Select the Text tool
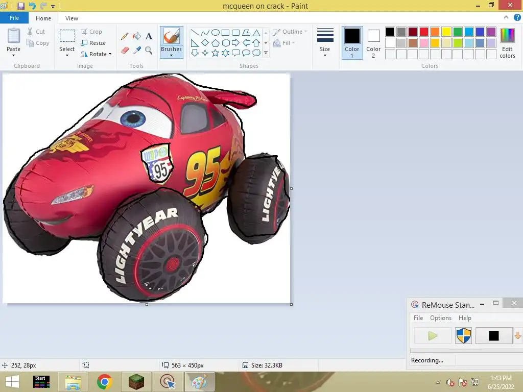This screenshot has height=392, width=523. coord(149,36)
